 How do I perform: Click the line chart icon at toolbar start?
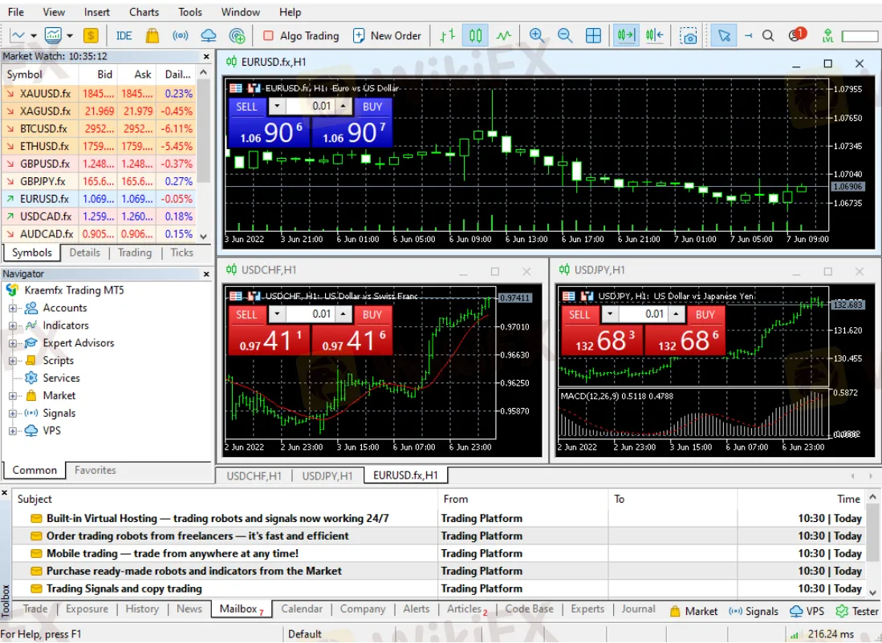[x=18, y=35]
